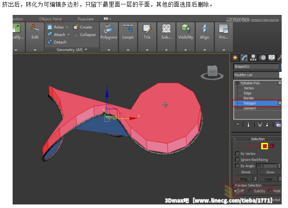Switch to the Hierarchy command panel tab
This screenshot has width=288, height=208.
[253, 58]
